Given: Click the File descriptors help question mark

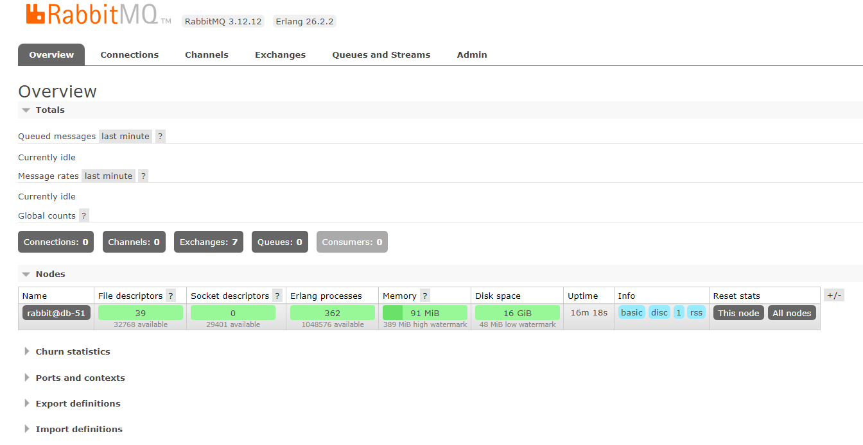Looking at the screenshot, I should (x=171, y=296).
